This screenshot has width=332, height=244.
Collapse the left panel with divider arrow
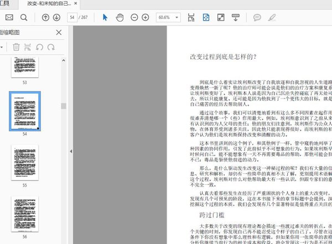coord(70,151)
